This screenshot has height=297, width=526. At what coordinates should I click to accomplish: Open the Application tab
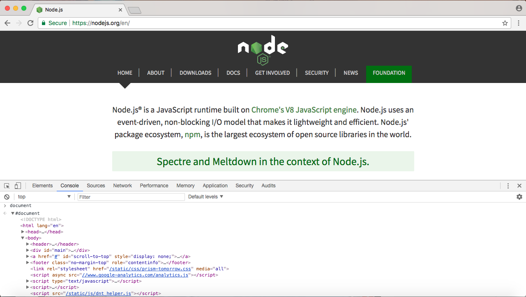click(215, 186)
